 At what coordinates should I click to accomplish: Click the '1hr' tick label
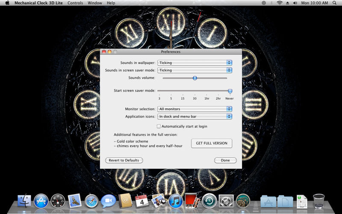click(x=207, y=98)
